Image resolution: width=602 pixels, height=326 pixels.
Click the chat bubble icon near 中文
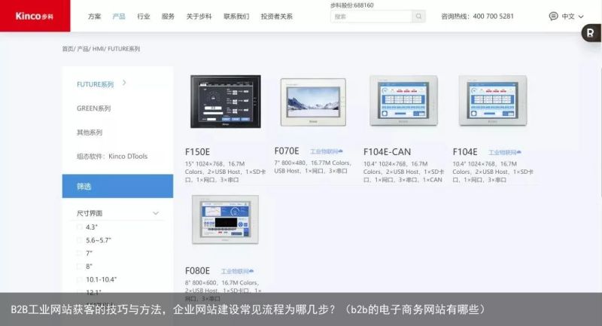(x=553, y=16)
